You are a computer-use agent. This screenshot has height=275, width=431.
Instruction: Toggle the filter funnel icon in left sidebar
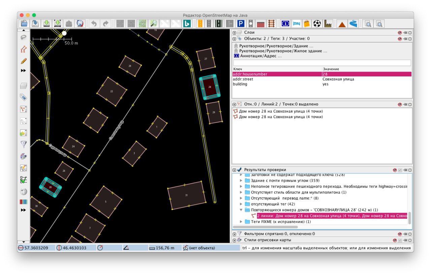24,144
